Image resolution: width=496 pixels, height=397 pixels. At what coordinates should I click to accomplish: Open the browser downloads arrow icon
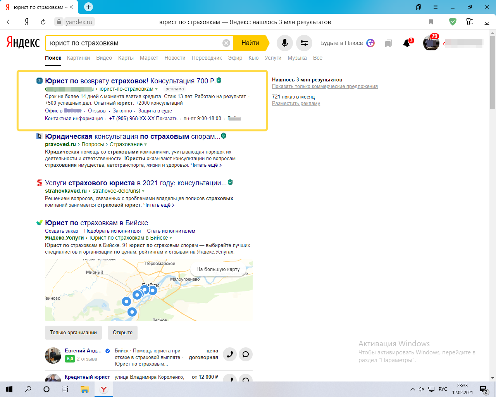click(x=487, y=22)
